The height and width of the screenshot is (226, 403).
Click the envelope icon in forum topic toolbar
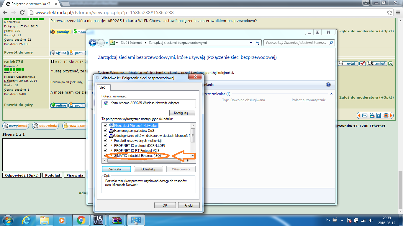click(x=365, y=115)
